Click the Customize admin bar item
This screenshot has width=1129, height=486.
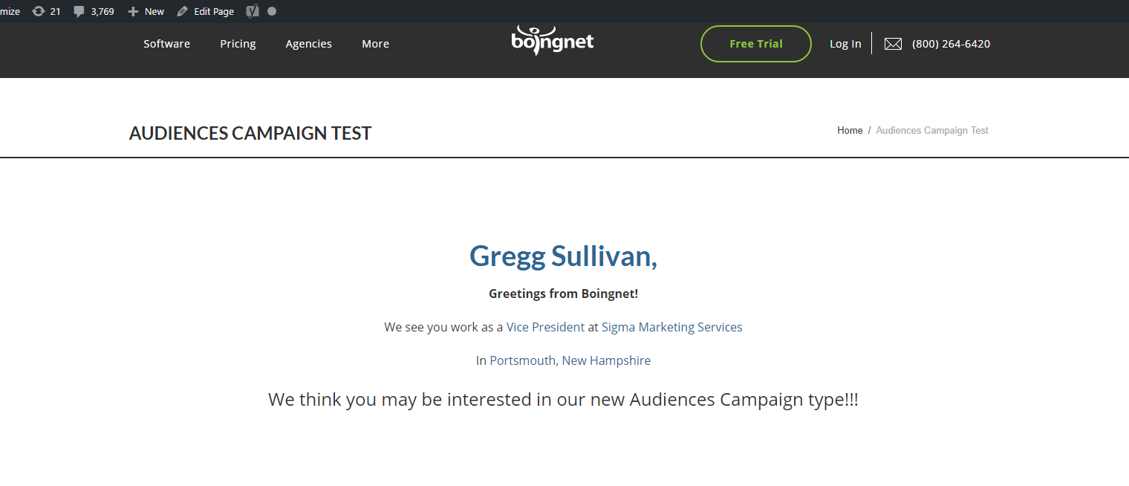pyautogui.click(x=10, y=11)
